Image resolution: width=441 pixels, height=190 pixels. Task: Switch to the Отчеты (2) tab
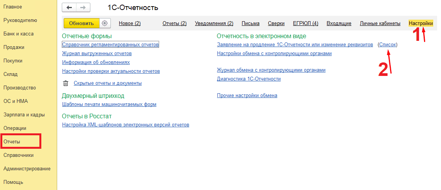click(x=175, y=24)
